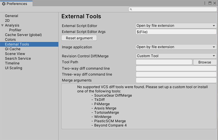The image size is (218, 140).
Task: Click the Reset argument button
Action: coord(79,38)
